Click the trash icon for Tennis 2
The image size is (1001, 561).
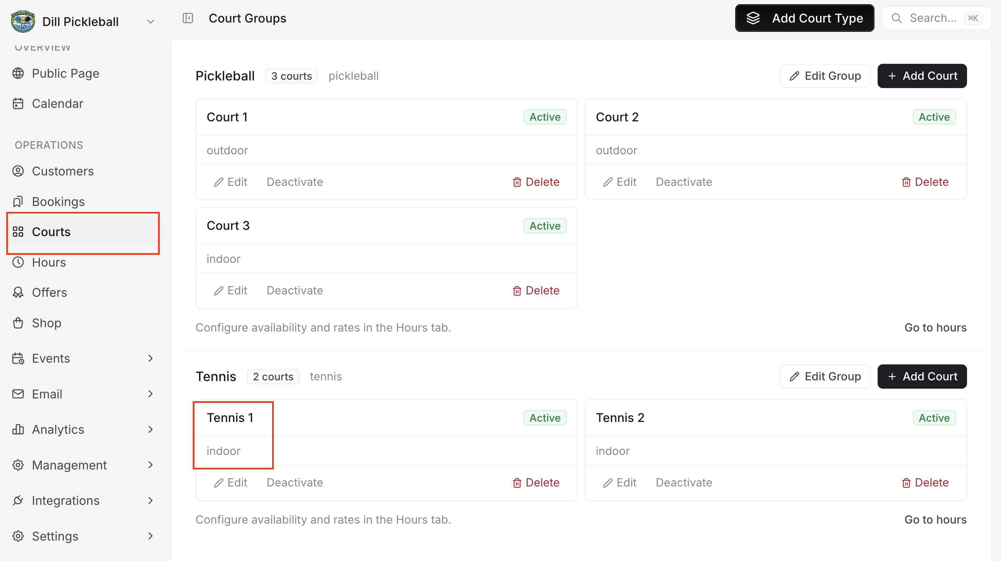pyautogui.click(x=906, y=483)
